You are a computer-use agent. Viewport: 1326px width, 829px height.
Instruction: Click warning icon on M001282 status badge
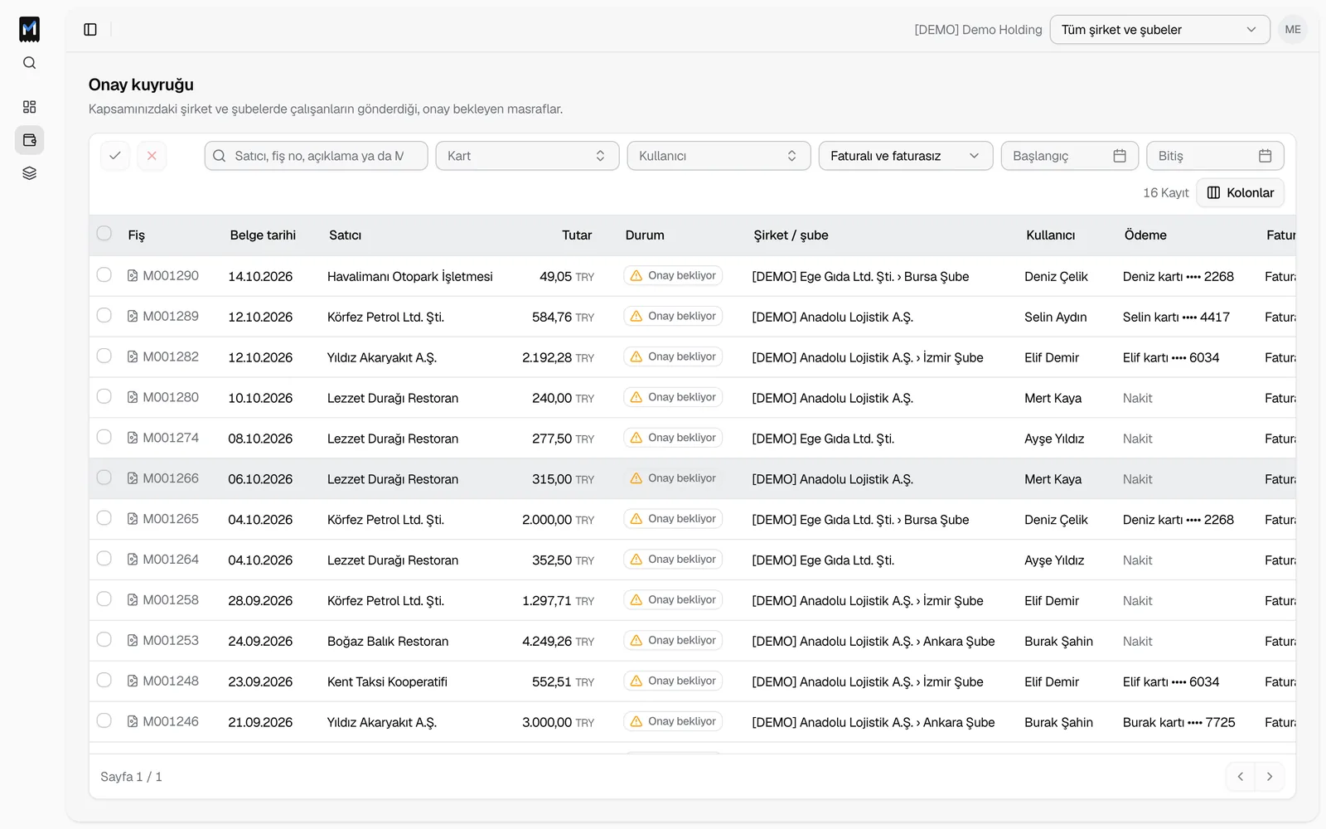pyautogui.click(x=636, y=356)
